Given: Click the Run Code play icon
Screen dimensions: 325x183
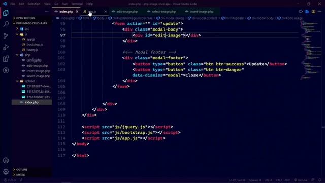Looking at the screenshot, I should pos(301,12).
